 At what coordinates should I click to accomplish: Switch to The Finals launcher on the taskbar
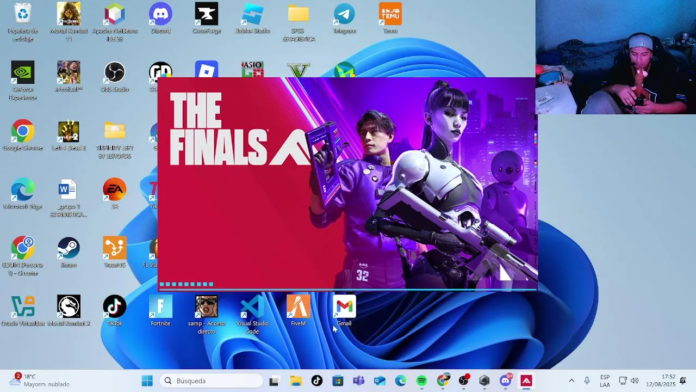tap(526, 381)
